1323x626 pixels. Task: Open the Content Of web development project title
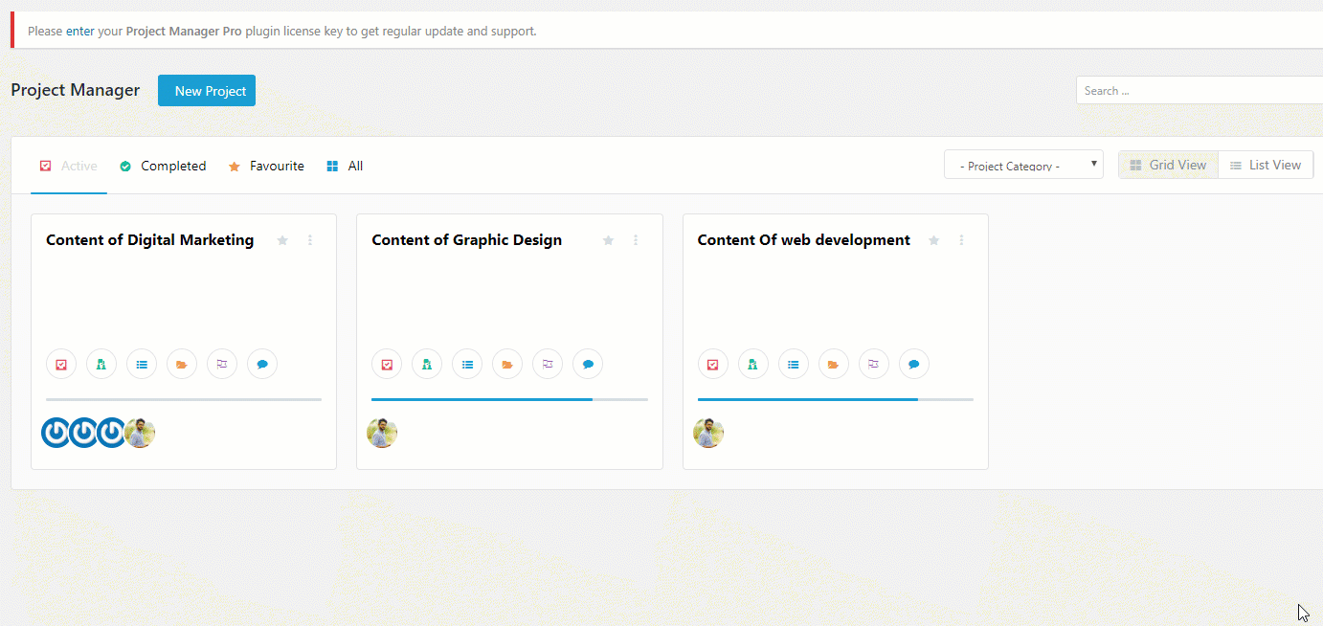pyautogui.click(x=804, y=240)
